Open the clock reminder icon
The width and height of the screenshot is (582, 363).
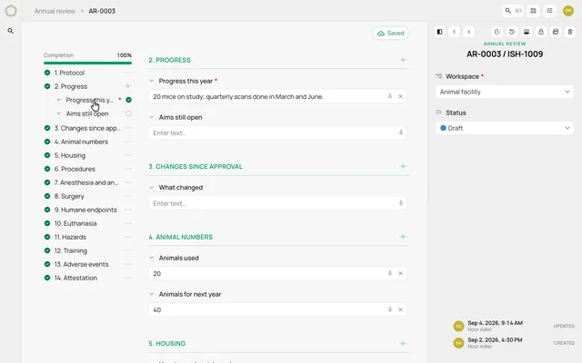point(497,32)
